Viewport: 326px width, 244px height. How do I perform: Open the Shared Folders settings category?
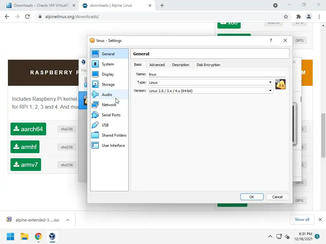pos(109,135)
